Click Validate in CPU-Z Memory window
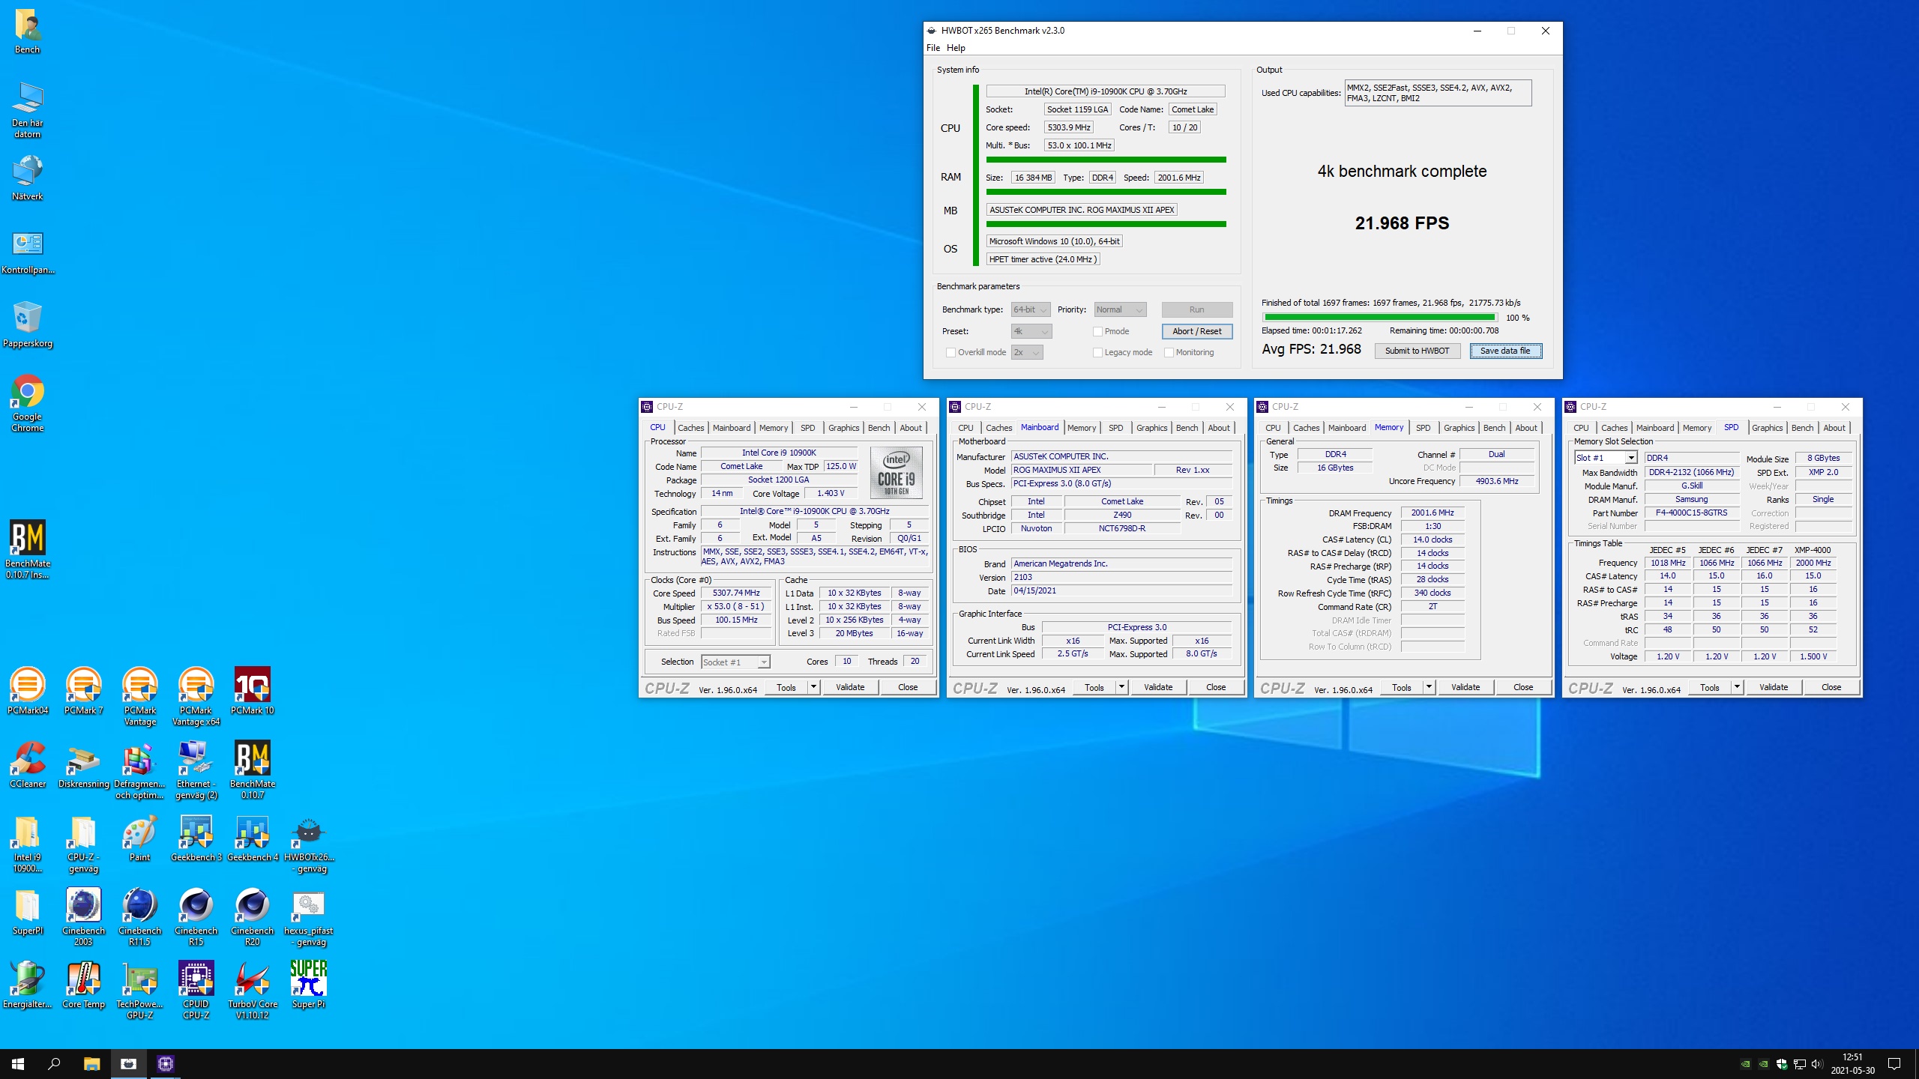Screen dimensions: 1919x1079 (1465, 687)
